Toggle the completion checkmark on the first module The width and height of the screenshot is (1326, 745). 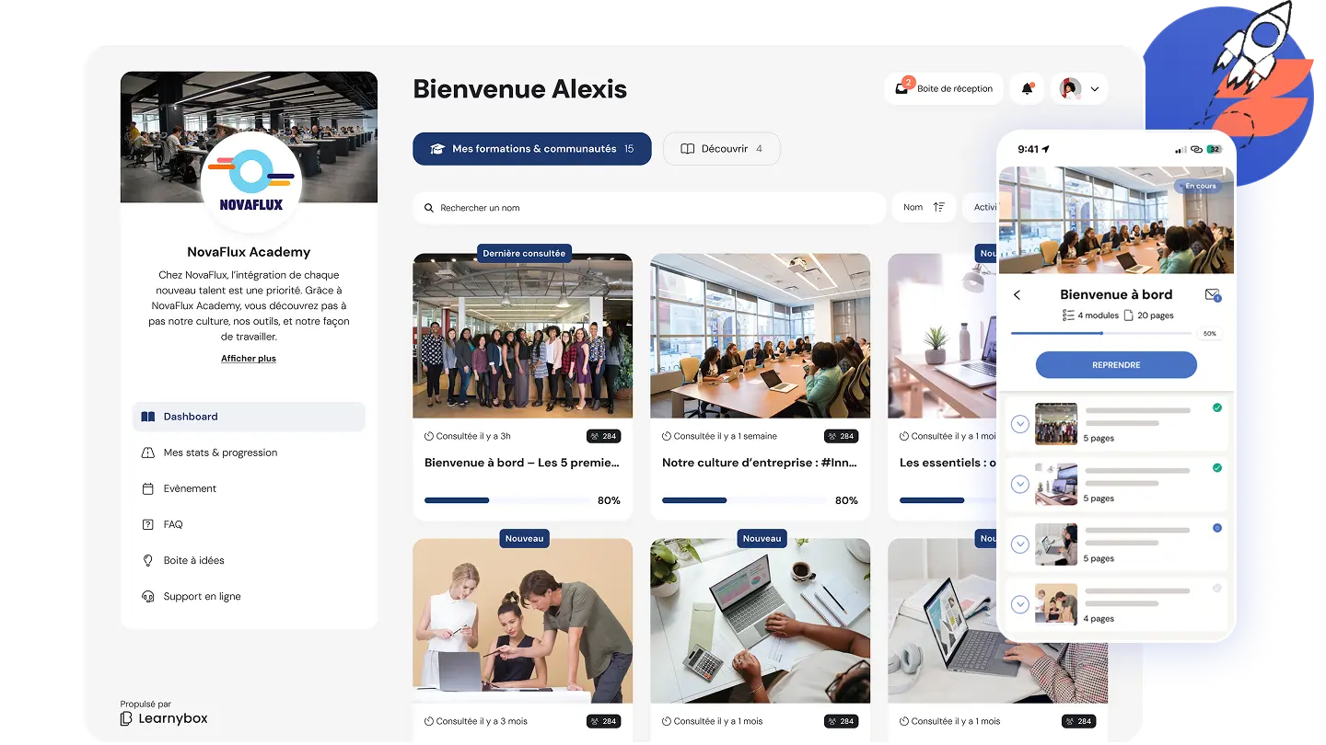coord(1218,406)
